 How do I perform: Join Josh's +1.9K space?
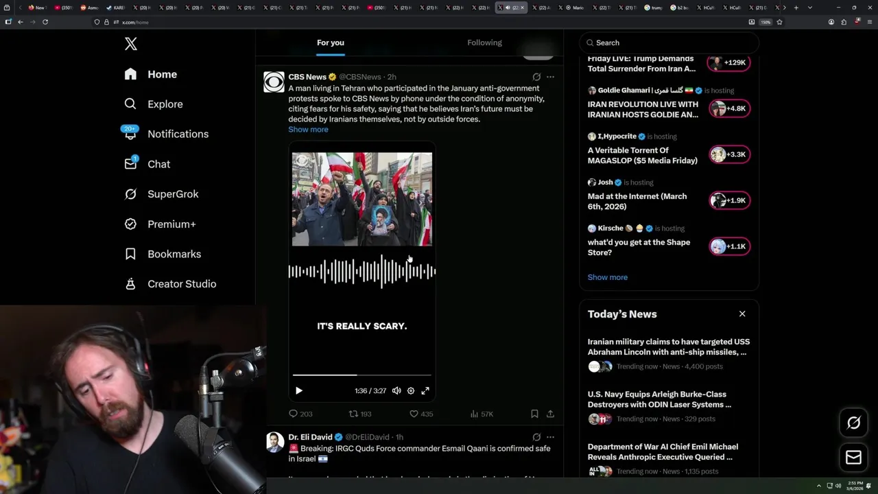(x=729, y=200)
